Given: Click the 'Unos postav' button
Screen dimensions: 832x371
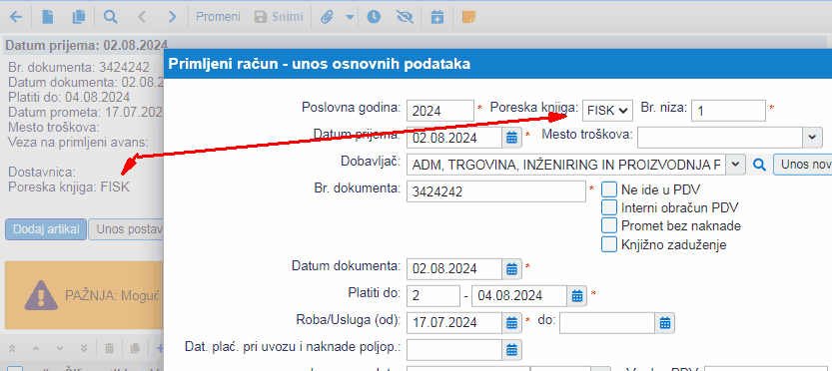Looking at the screenshot, I should click(x=126, y=229).
